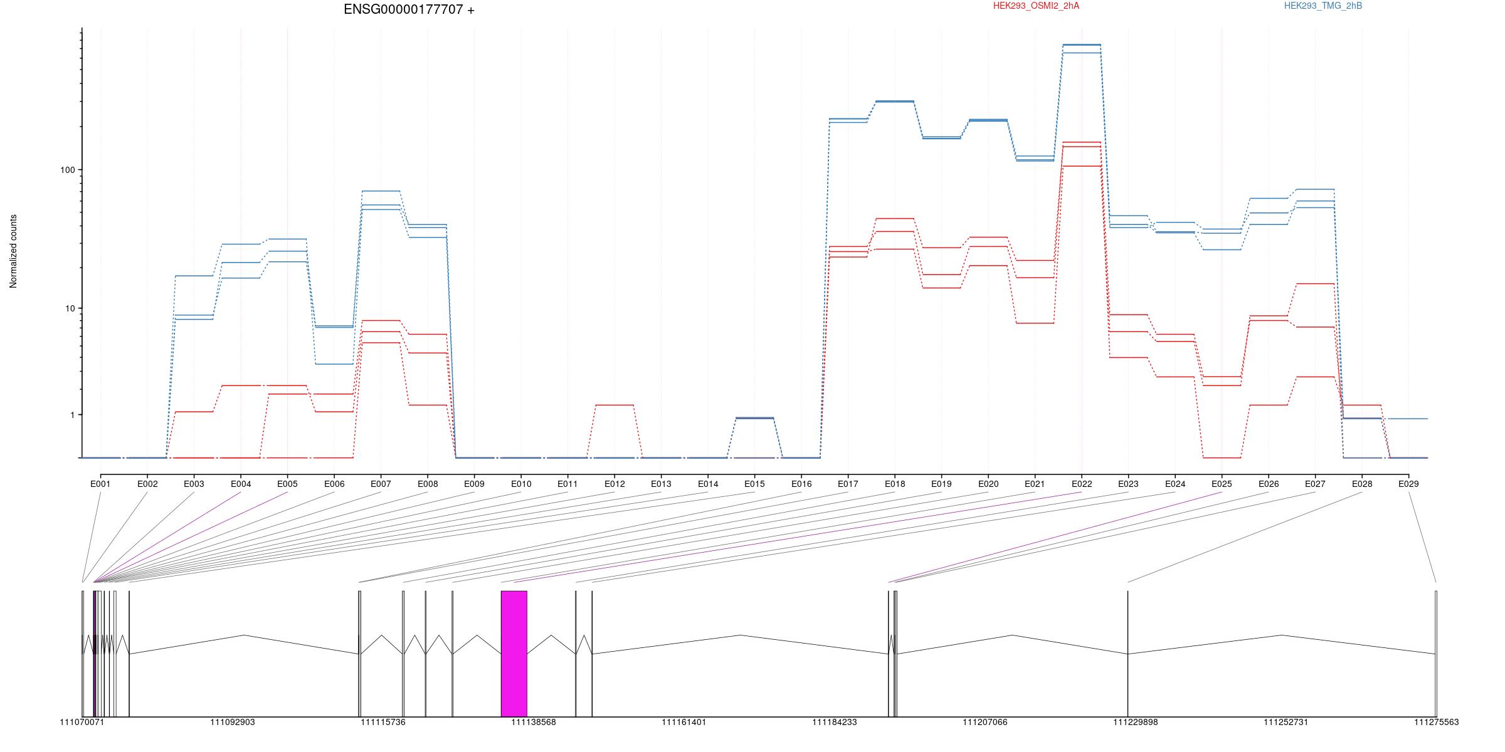Click exon label E018
1505x752 pixels.
click(x=895, y=484)
